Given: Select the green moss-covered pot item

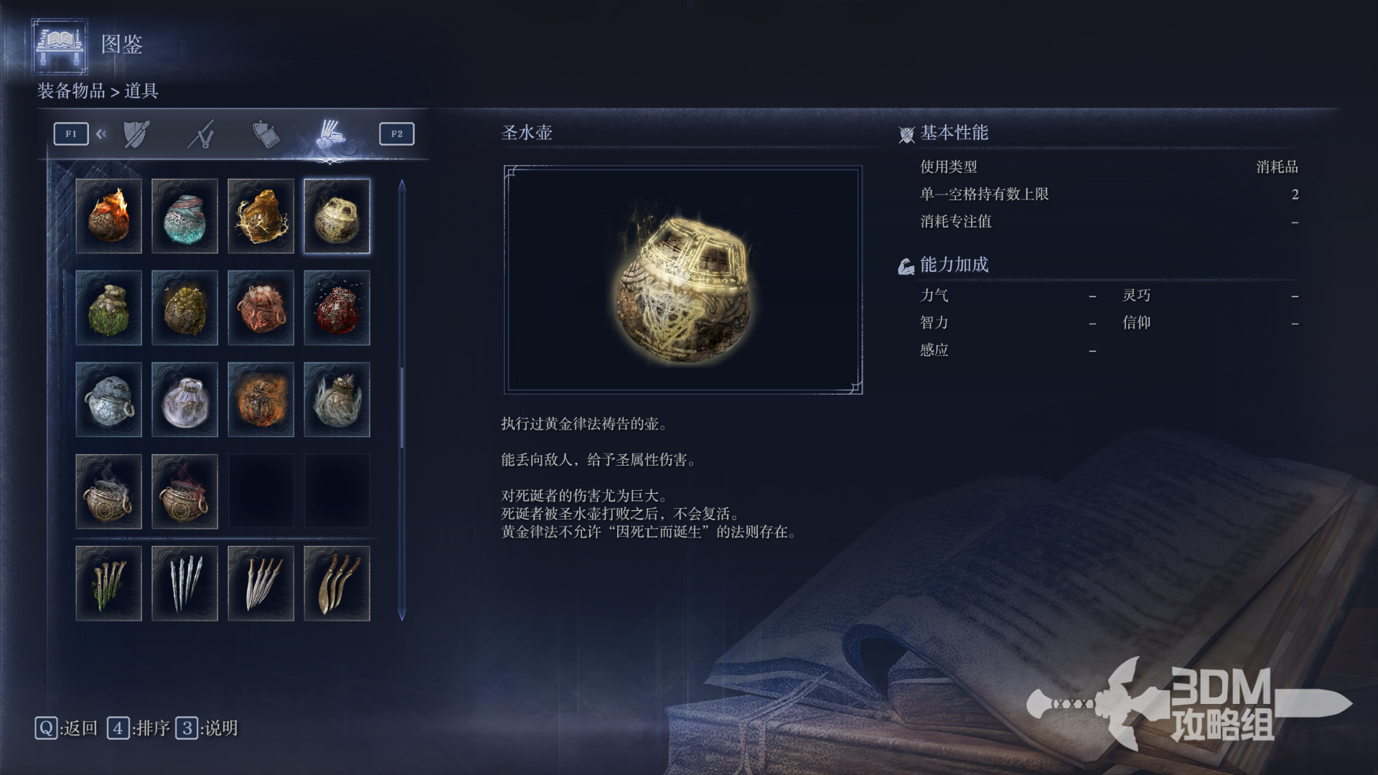Looking at the screenshot, I should point(108,308).
